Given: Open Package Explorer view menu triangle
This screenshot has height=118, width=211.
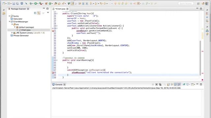Looking at the screenshot, I should pos(48,13).
